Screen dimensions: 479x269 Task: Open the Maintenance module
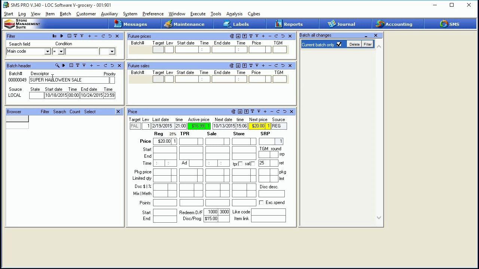click(187, 24)
